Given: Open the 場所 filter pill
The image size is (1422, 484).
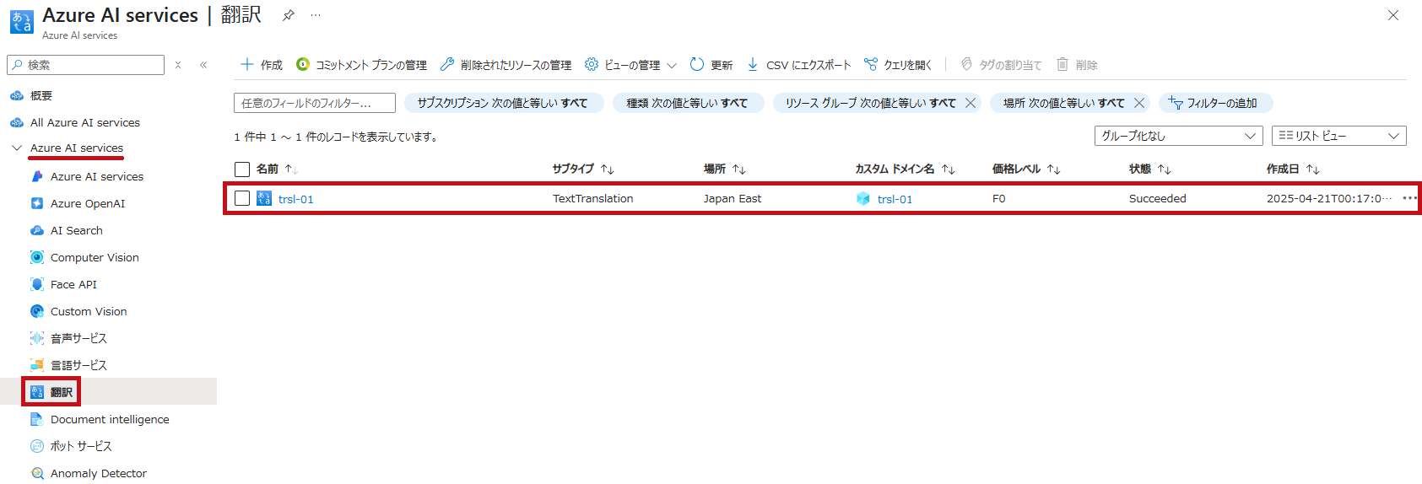Looking at the screenshot, I should (x=1062, y=103).
